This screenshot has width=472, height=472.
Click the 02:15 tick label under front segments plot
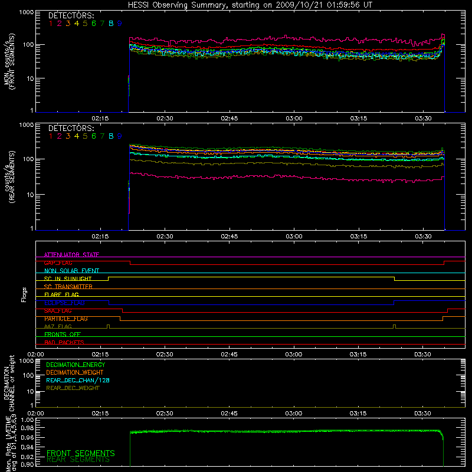pyautogui.click(x=100, y=119)
